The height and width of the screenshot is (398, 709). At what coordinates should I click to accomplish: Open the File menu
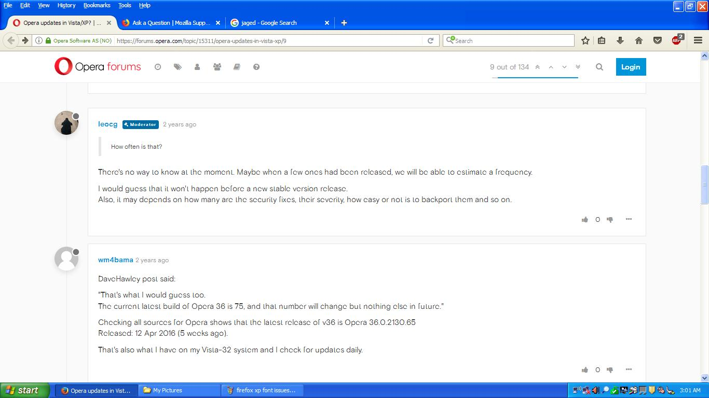coord(8,5)
